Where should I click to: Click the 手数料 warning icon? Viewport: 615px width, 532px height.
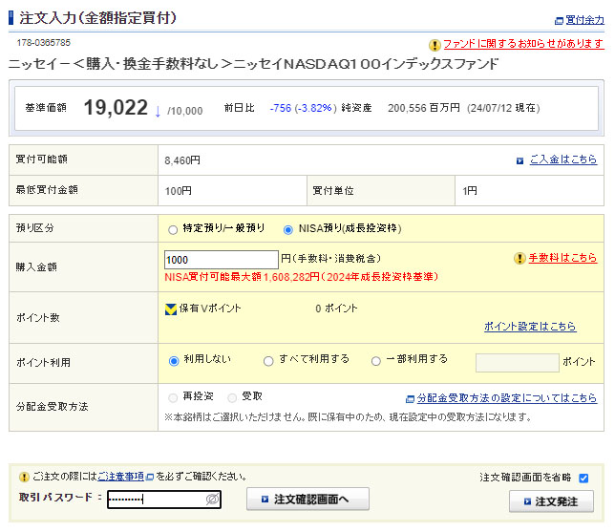point(520,258)
